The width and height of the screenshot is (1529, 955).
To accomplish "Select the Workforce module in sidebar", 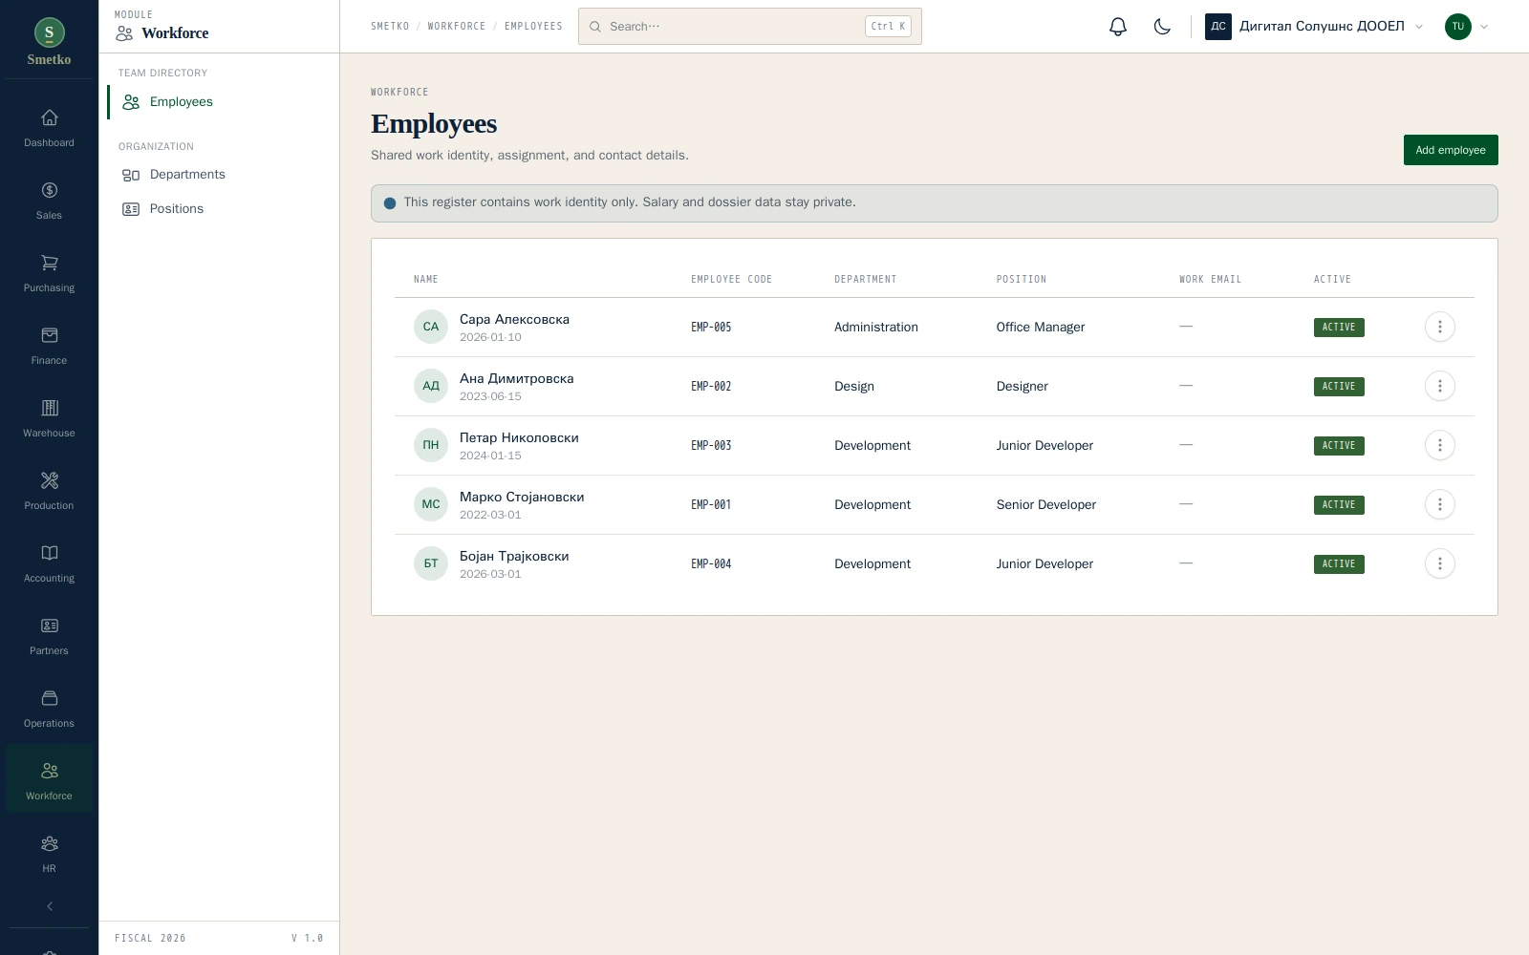I will (49, 779).
